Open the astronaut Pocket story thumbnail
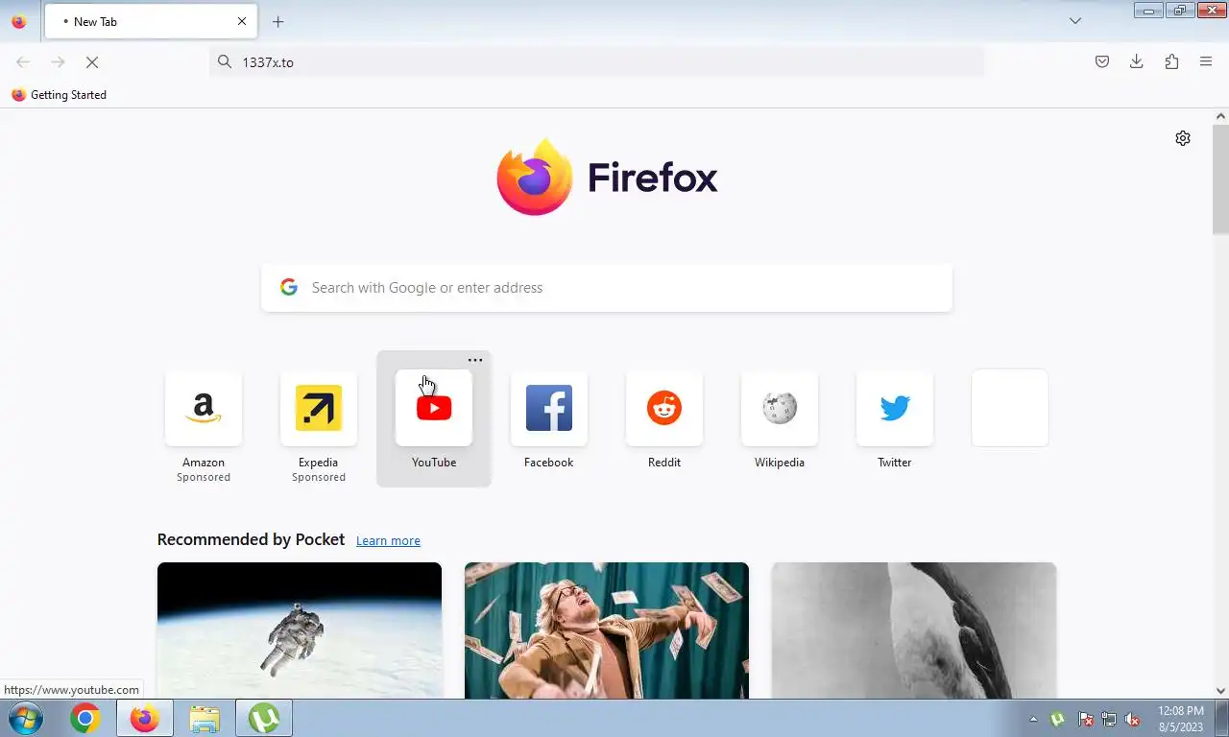The height and width of the screenshot is (737, 1229). tap(300, 630)
